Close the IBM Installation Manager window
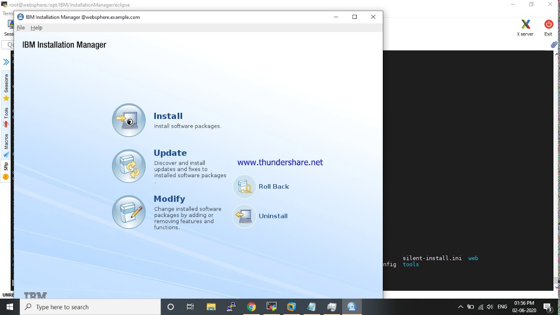 [373, 17]
